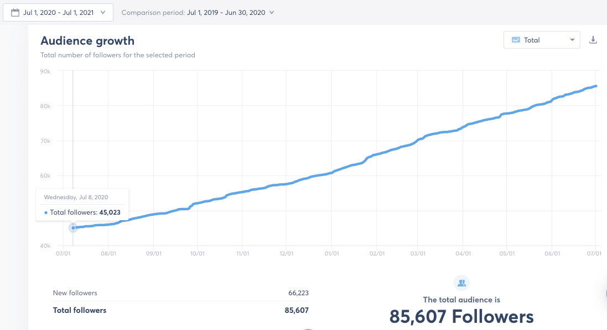The image size is (607, 330).
Task: Click the Audience growth heading
Action: [x=87, y=41]
